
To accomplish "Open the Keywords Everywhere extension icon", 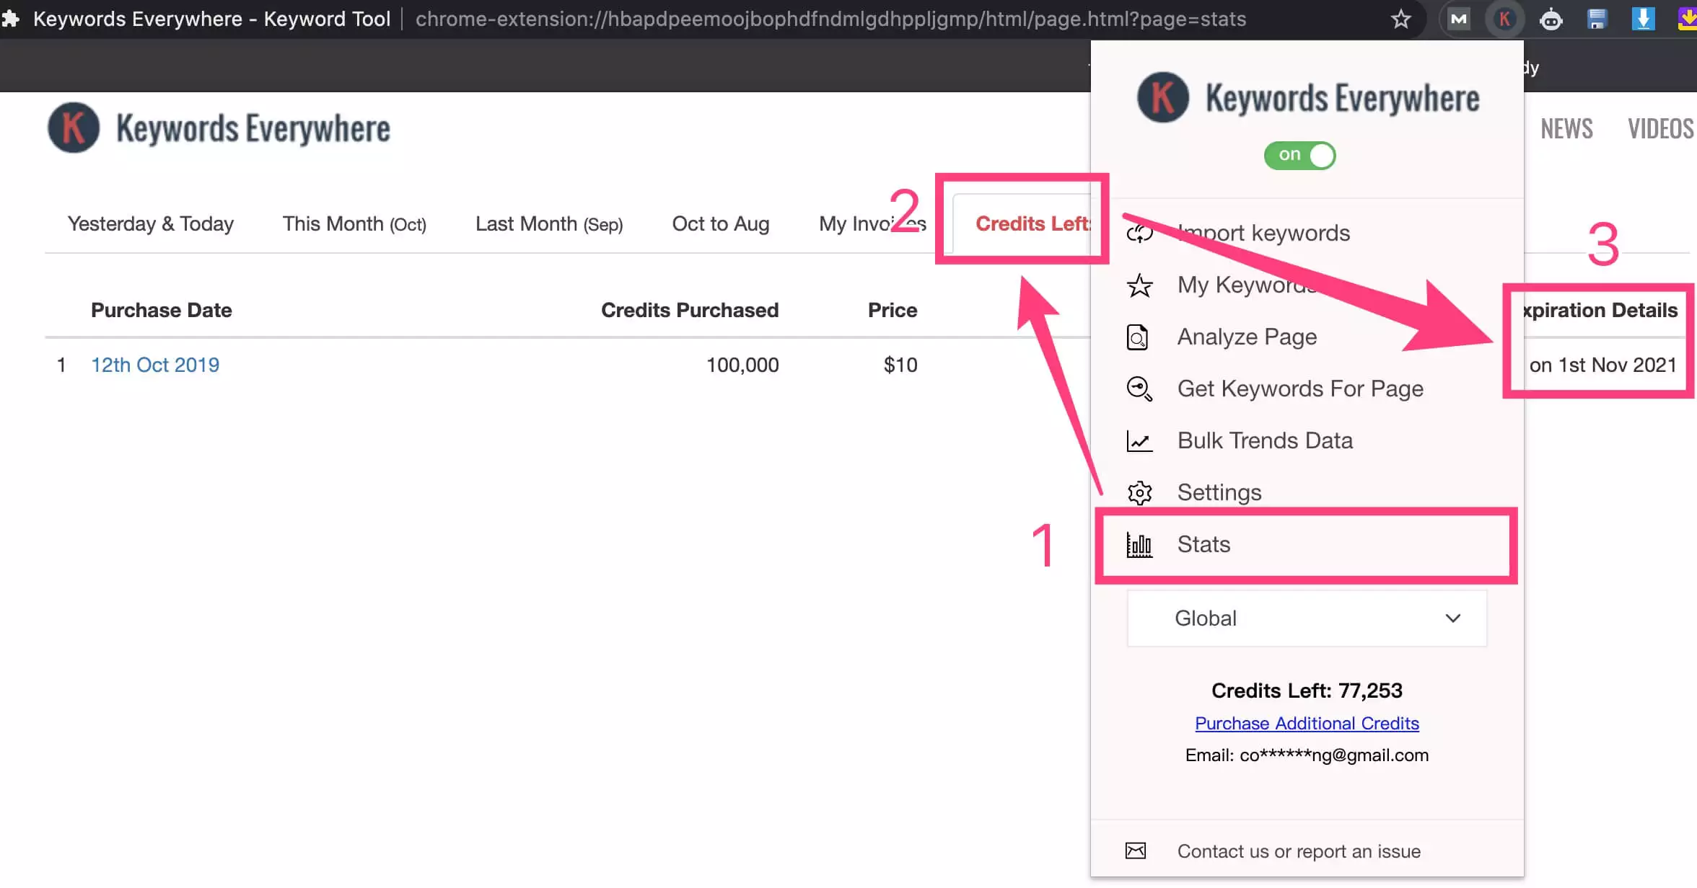I will [1504, 19].
